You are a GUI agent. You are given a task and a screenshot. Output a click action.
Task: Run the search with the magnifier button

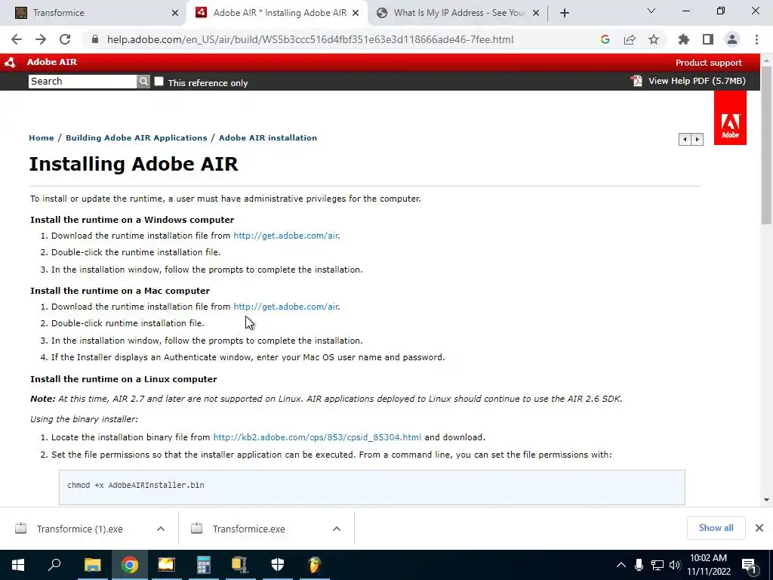(x=143, y=82)
